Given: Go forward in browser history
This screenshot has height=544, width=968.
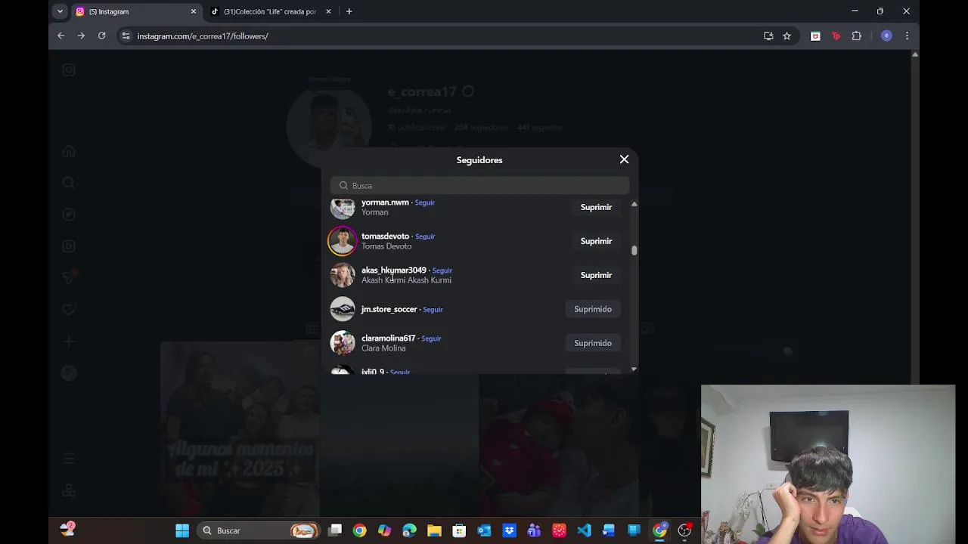Looking at the screenshot, I should pyautogui.click(x=81, y=36).
